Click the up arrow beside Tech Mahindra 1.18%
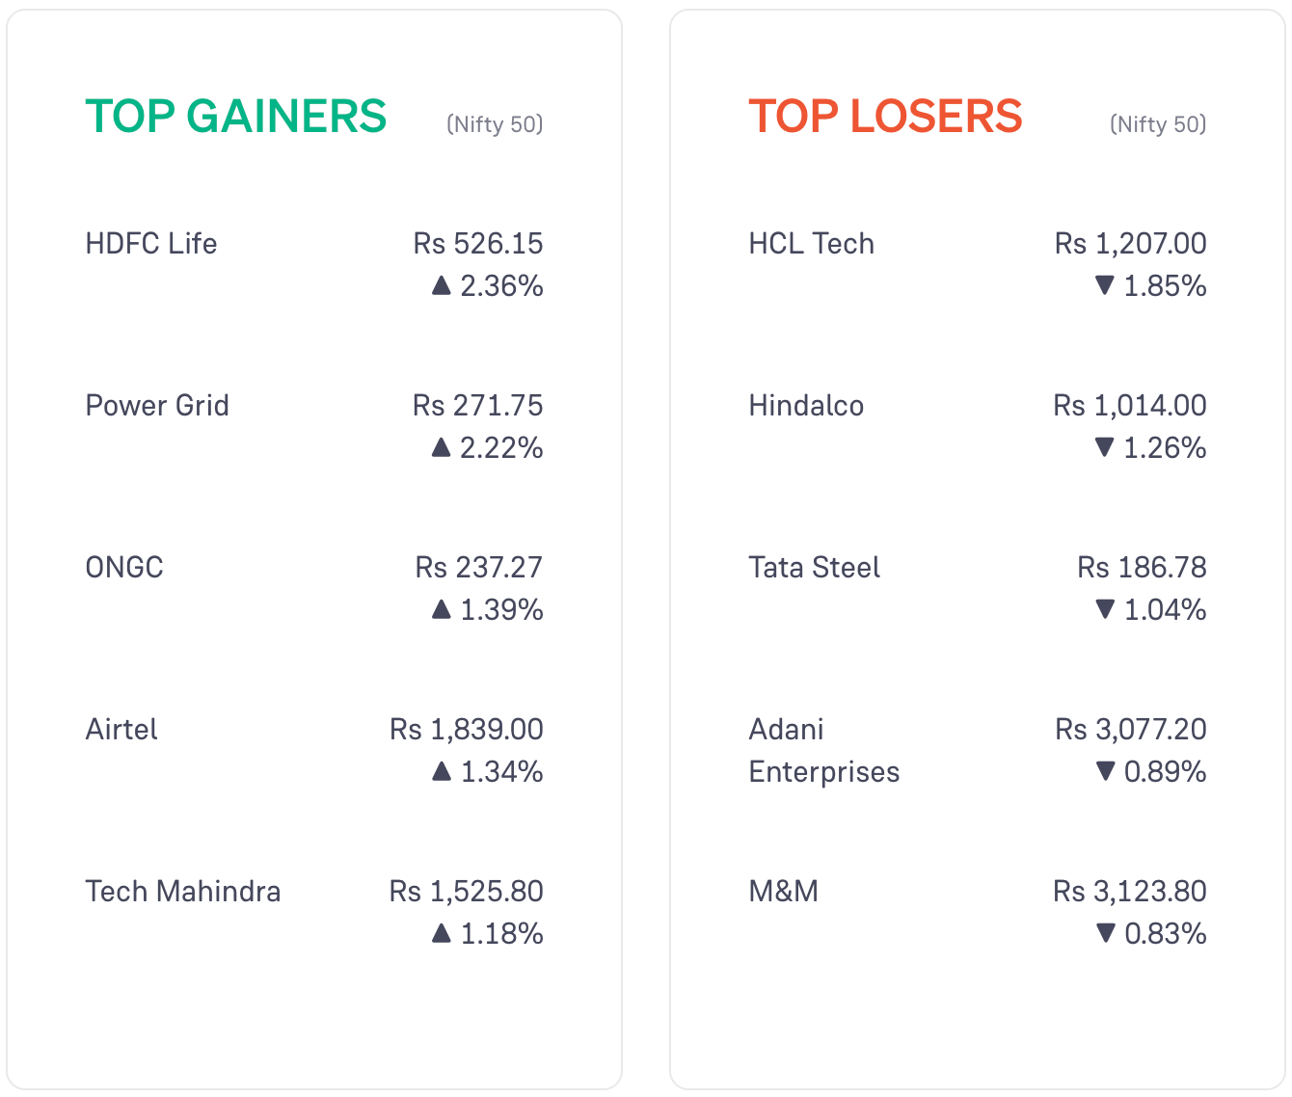 pyautogui.click(x=442, y=933)
